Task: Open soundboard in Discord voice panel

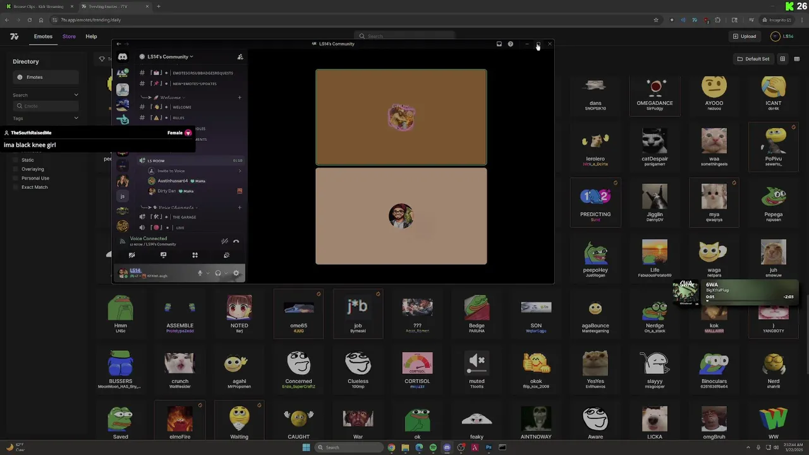Action: pos(226,255)
